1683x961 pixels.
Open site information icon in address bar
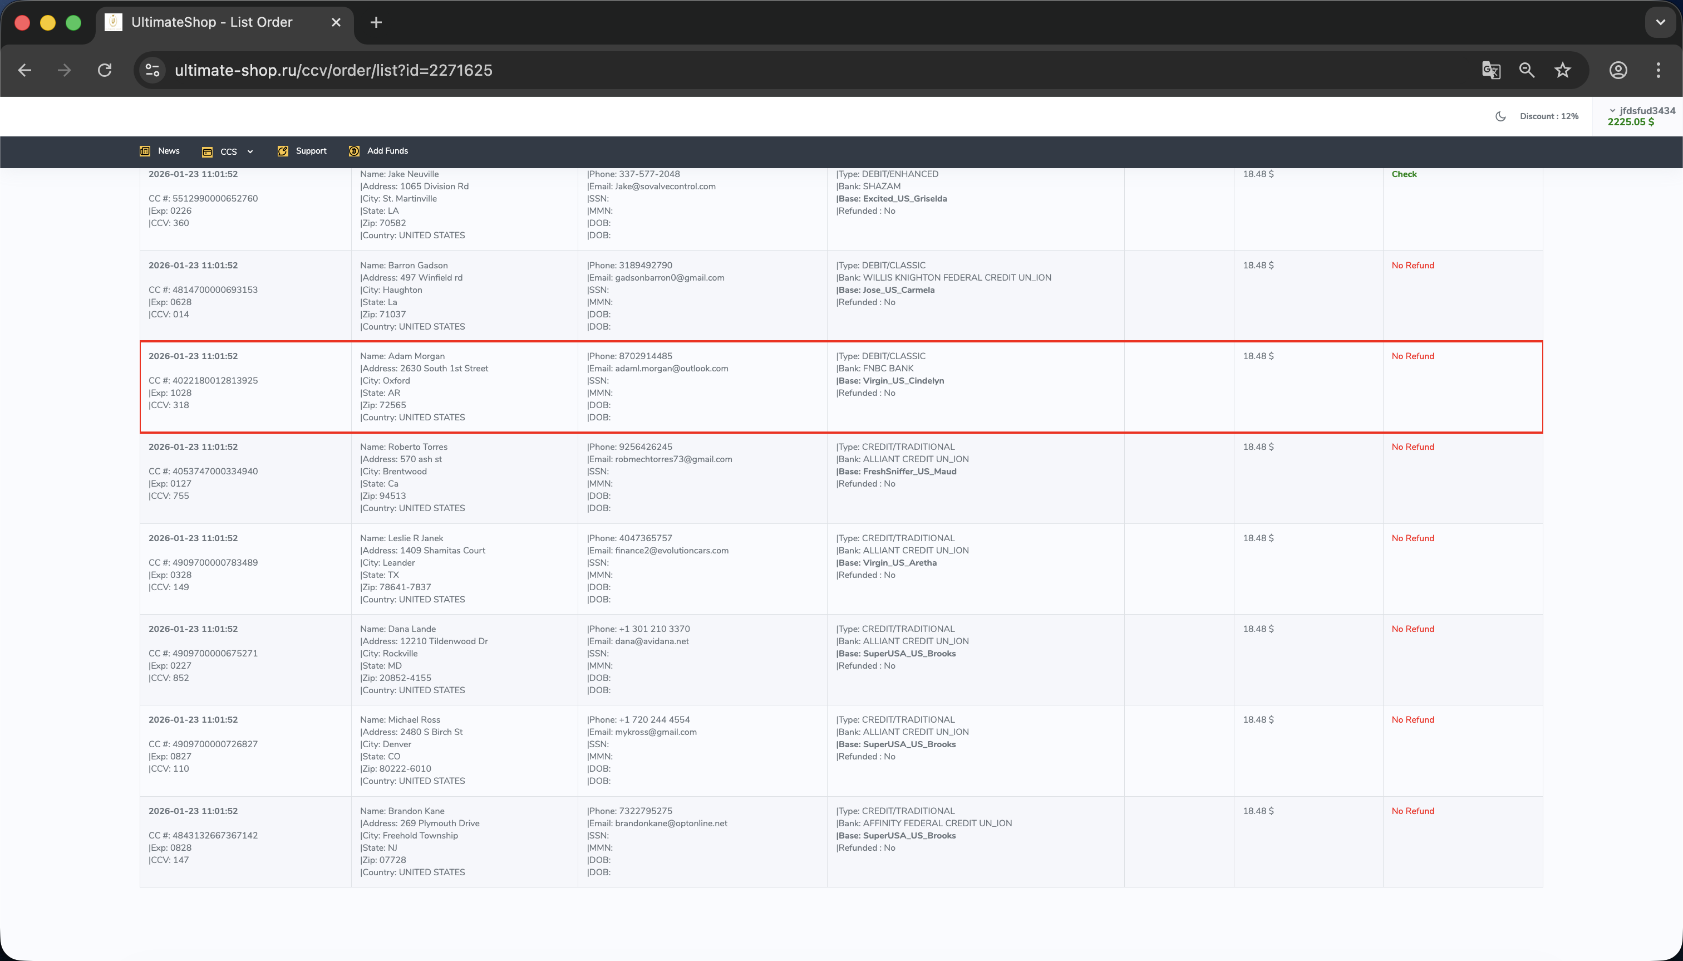coord(153,70)
